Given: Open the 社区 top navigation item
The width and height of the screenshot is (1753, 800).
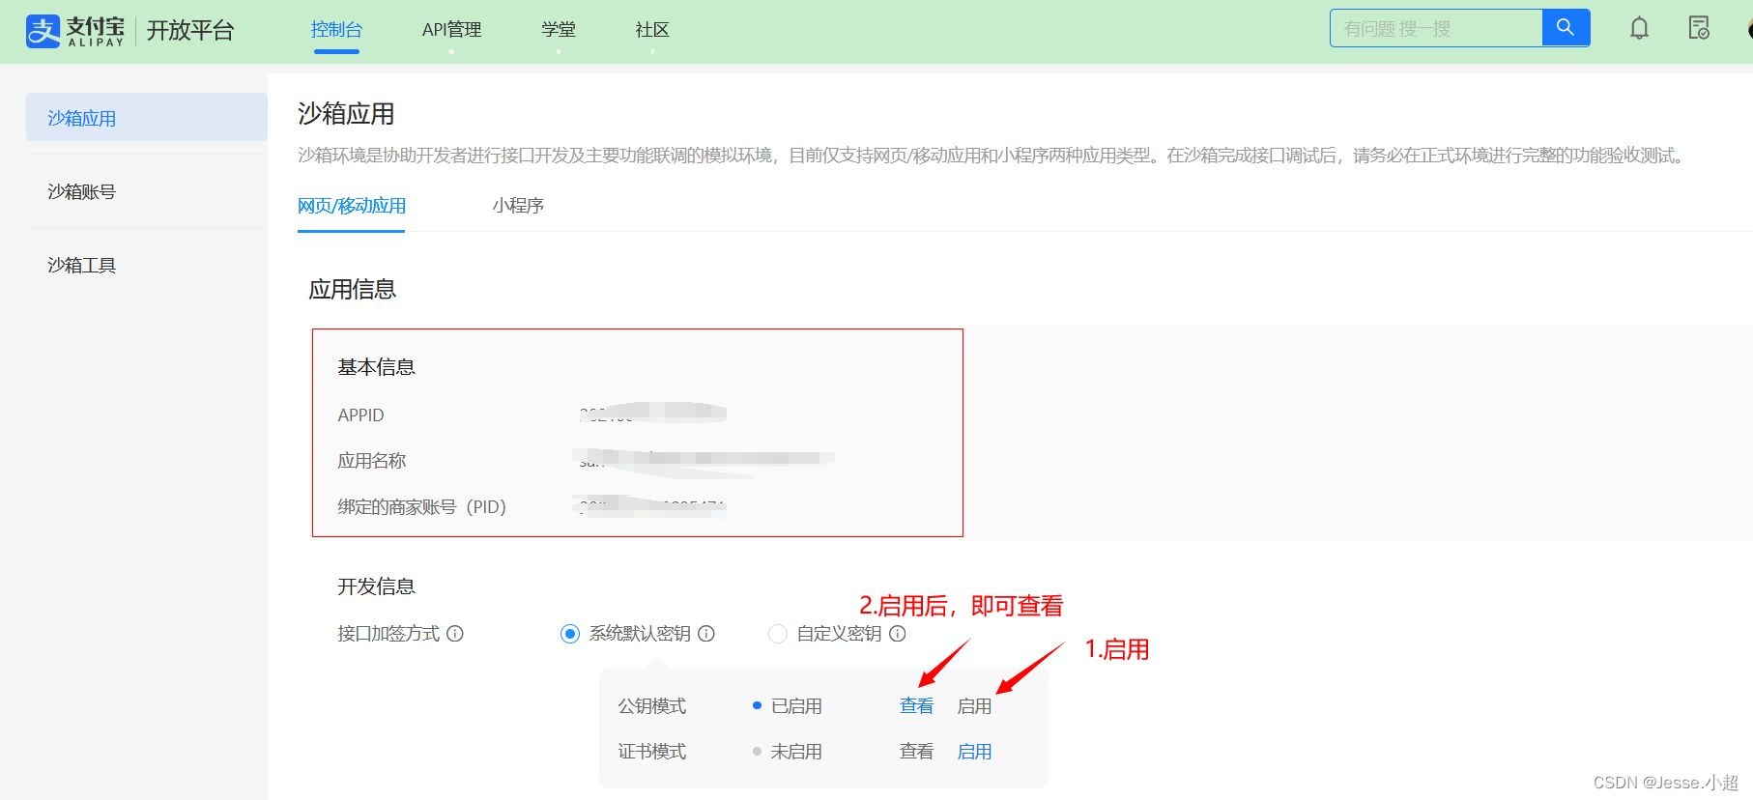Looking at the screenshot, I should (x=652, y=30).
